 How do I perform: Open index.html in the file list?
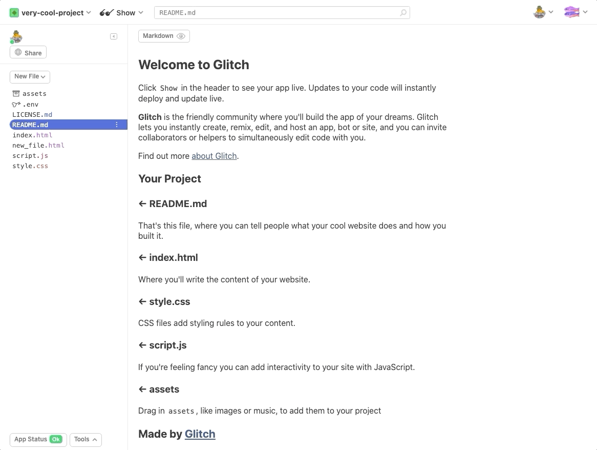pyautogui.click(x=32, y=135)
